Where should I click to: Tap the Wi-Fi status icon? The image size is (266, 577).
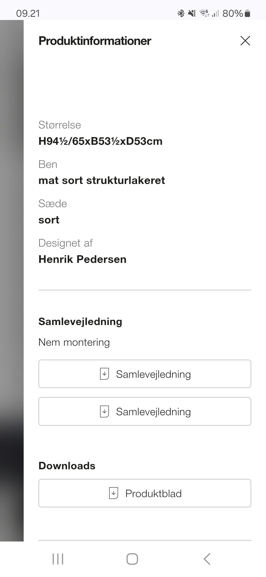click(204, 13)
